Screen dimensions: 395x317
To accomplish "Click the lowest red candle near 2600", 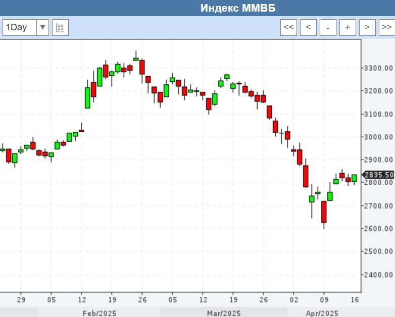I will 324,212.
